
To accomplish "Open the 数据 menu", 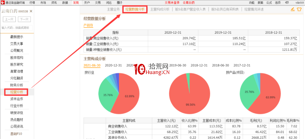I will point(65,3).
